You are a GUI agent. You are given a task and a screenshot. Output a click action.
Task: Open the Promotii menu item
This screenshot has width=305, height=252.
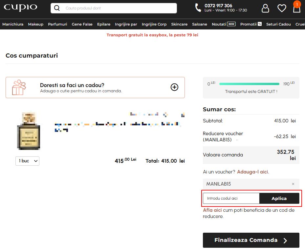pyautogui.click(x=251, y=24)
